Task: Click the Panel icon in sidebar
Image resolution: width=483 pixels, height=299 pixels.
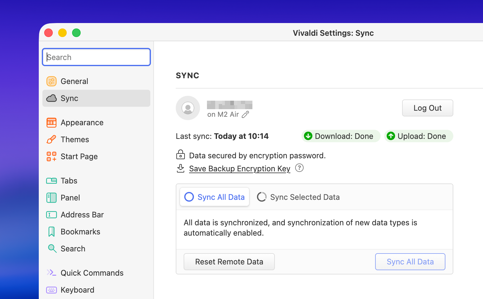Action: click(x=52, y=198)
